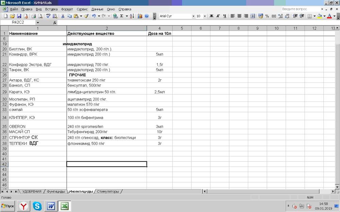The height and width of the screenshot is (212, 340).
Task: Select the Format Painter brush
Action: (x=86, y=16)
